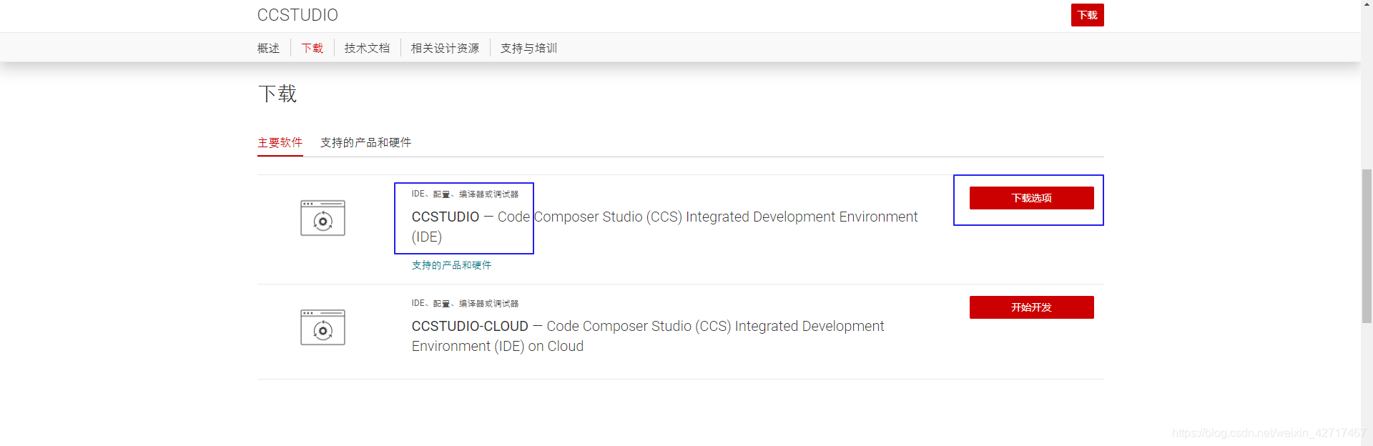
Task: Select the 主要软件 sub-tab
Action: tap(280, 142)
